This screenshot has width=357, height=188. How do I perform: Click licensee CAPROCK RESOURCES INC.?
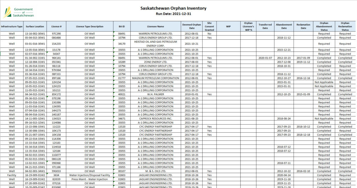pyautogui.click(x=155, y=118)
